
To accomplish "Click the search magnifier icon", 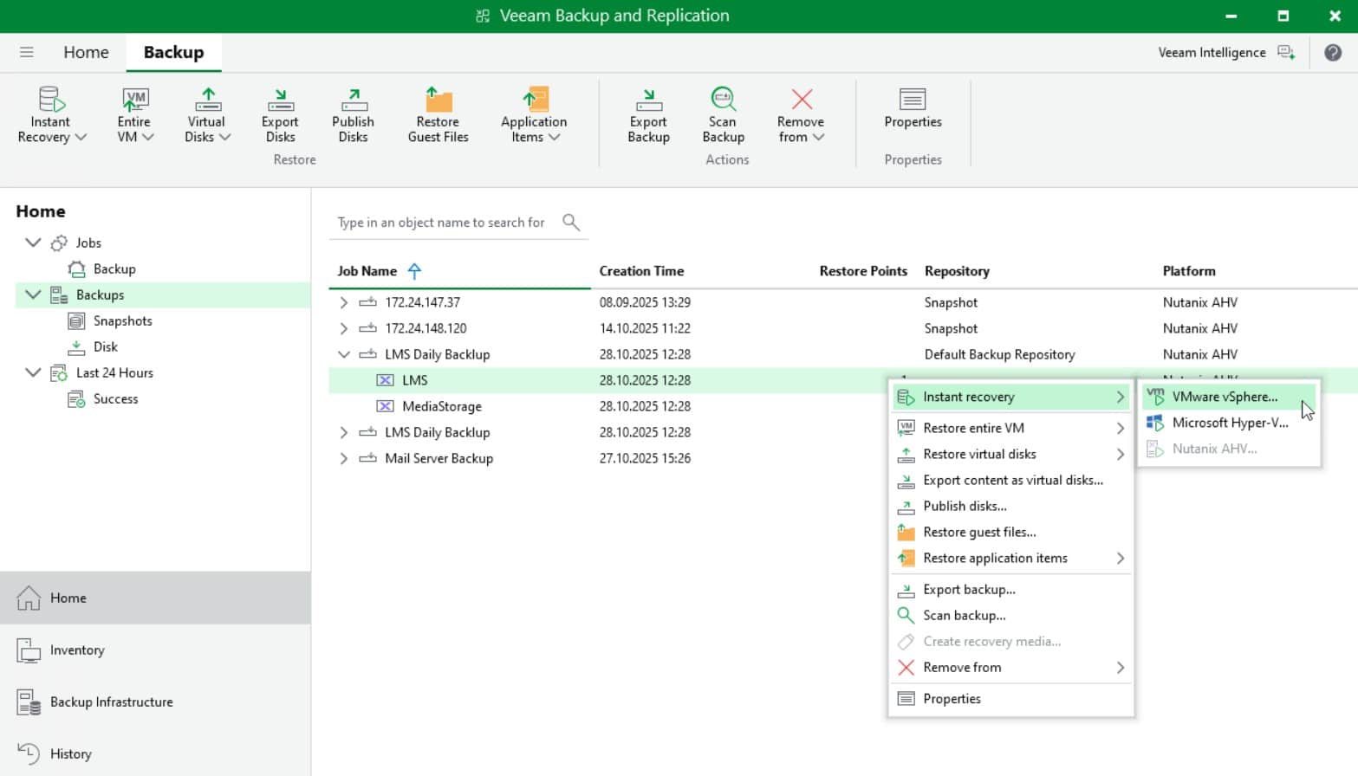I will (570, 222).
